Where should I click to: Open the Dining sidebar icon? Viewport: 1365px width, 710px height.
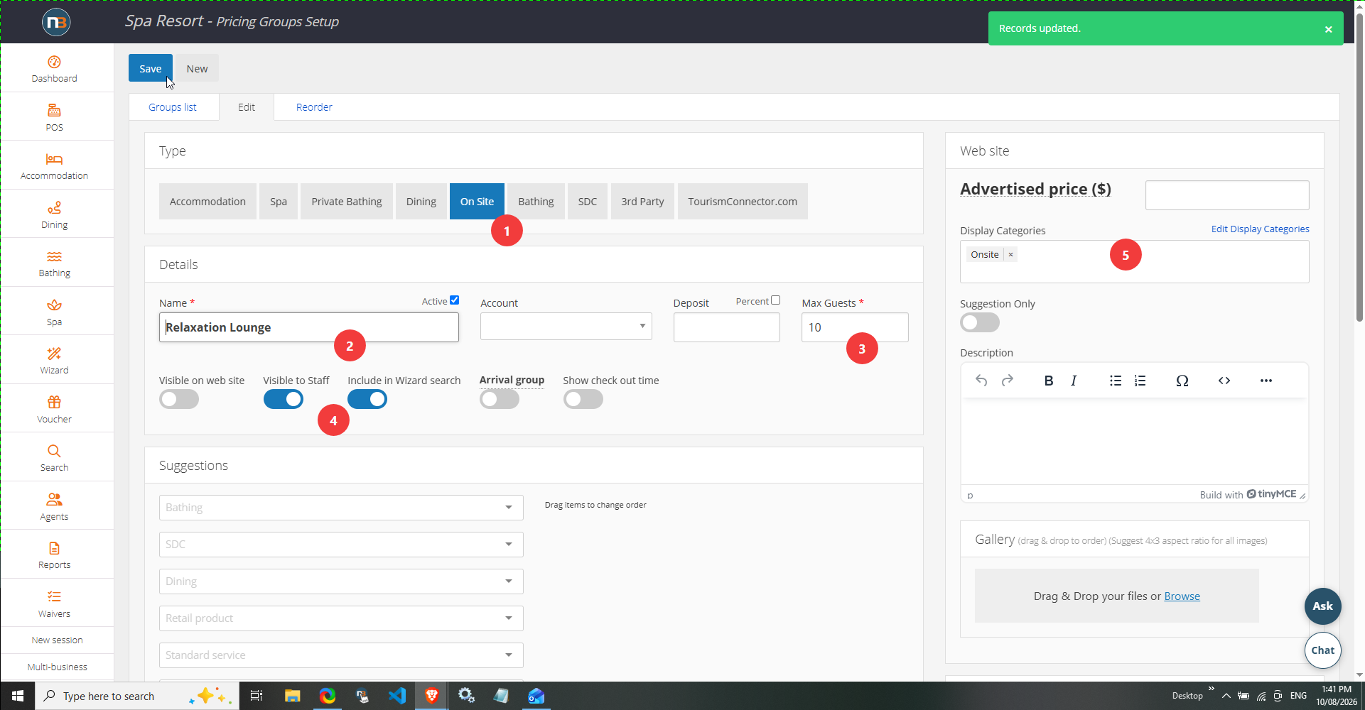point(54,207)
